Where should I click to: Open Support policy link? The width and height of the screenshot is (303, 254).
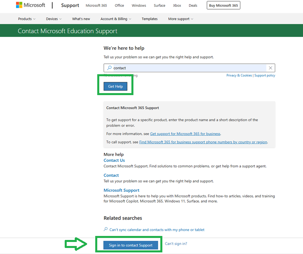tap(264, 75)
